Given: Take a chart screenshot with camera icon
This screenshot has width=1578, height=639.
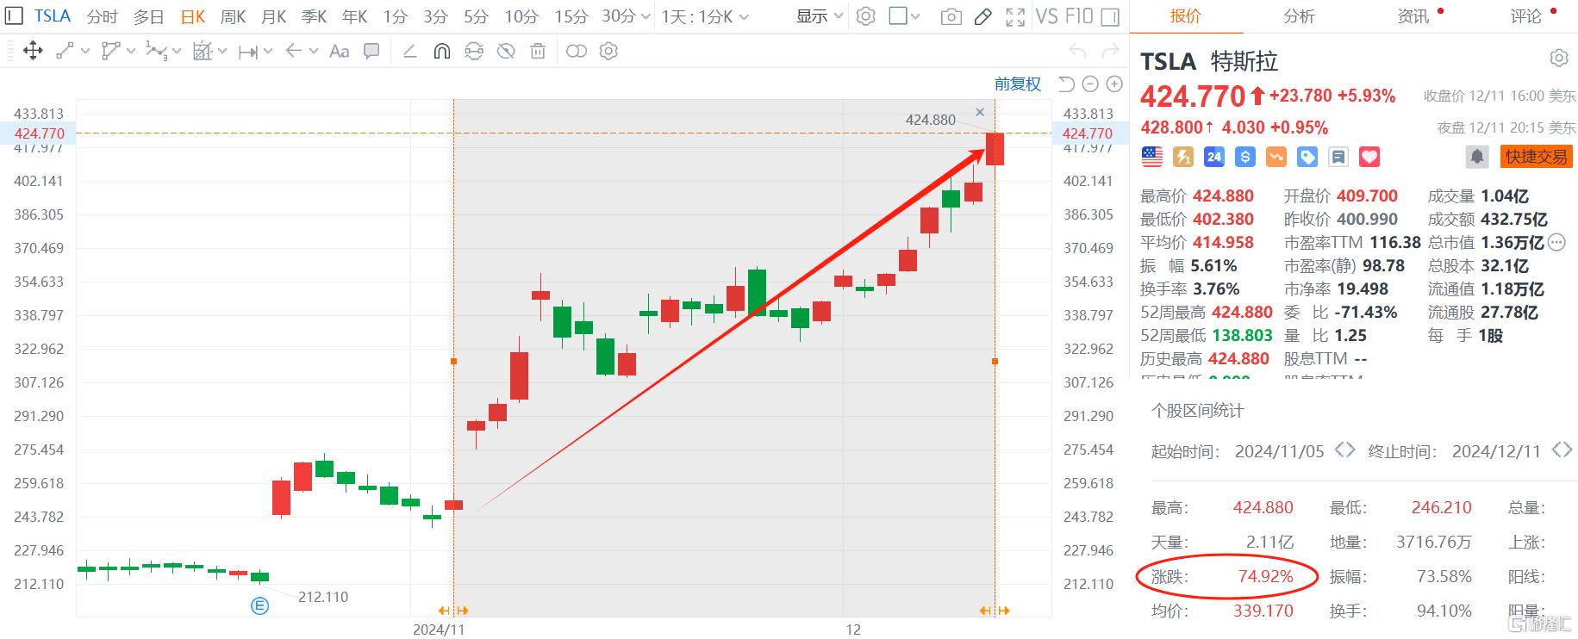Looking at the screenshot, I should [951, 17].
